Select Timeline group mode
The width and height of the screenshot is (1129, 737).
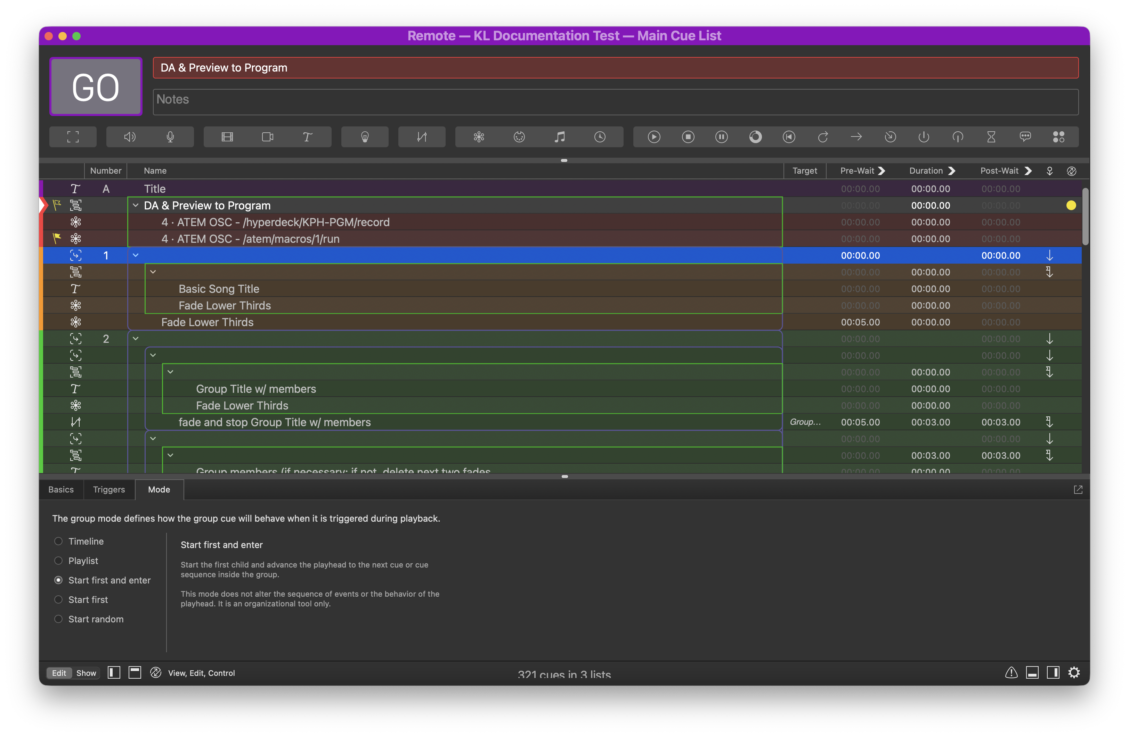tap(58, 541)
